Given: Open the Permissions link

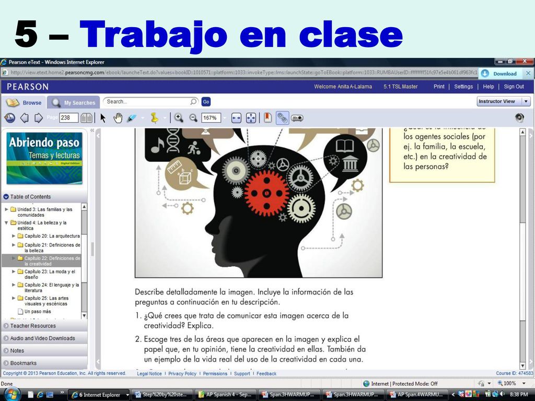Looking at the screenshot, I should pyautogui.click(x=215, y=374).
